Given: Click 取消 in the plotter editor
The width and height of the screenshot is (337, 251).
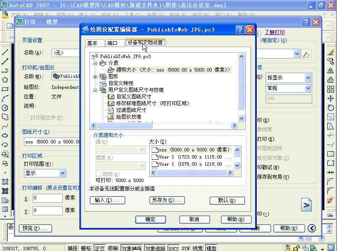Looking at the screenshot, I should tap(195, 219).
